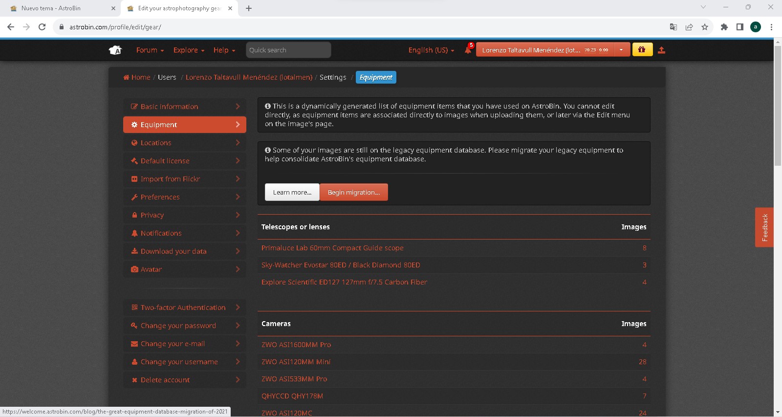Screen dimensions: 782x417
Task: Open Two-factor Authentication settings
Action: coord(185,307)
